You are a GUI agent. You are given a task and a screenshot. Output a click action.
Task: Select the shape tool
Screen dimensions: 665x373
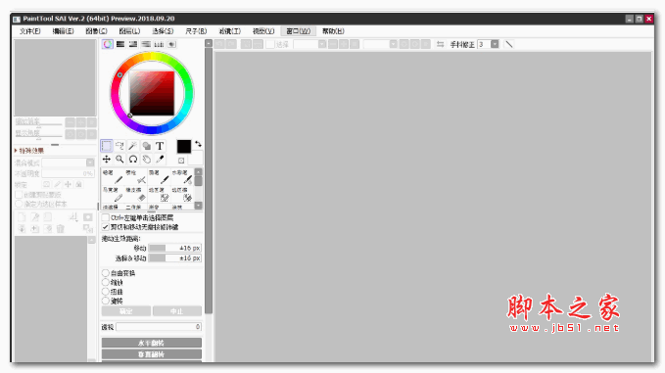click(x=146, y=146)
